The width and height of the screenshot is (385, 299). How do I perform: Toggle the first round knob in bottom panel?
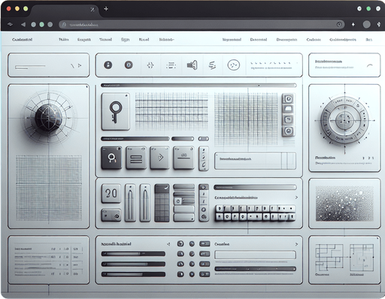(x=180, y=243)
